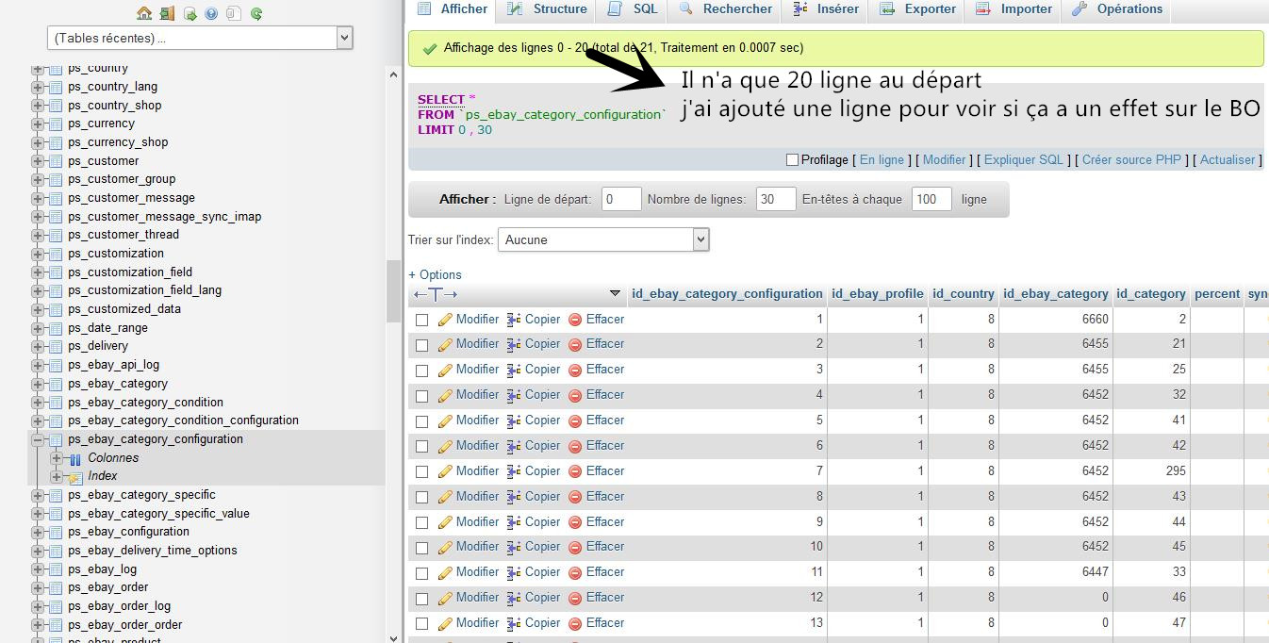This screenshot has width=1269, height=643.
Task: Collapse the ps_ebay_category_configuration tree node
Action: 38,439
